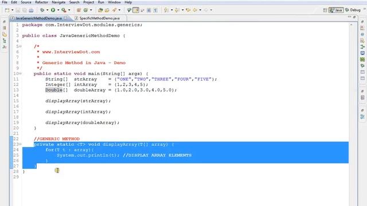Toggle Block Selection Mode toolbar button
Image resolution: width=367 pixels, height=206 pixels.
click(149, 10)
